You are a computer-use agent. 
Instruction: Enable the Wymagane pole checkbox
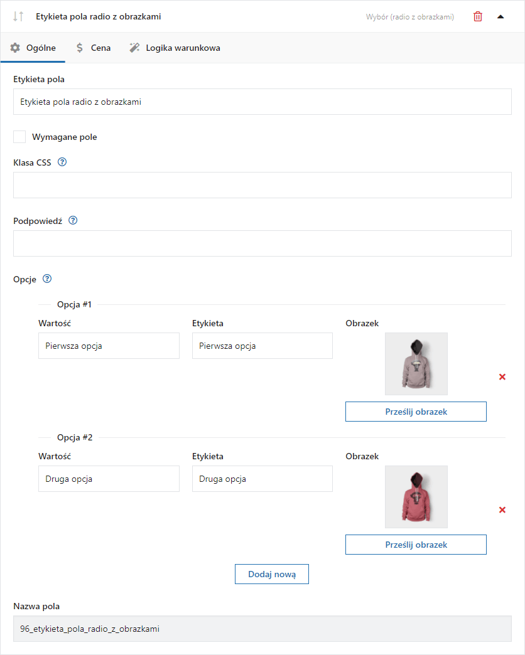tap(19, 137)
